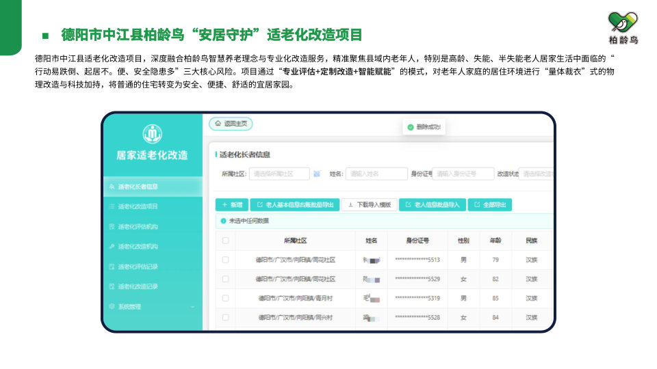Screen dimensions: 657x369
Task: Return home via 返回主页 button
Action: [x=231, y=124]
